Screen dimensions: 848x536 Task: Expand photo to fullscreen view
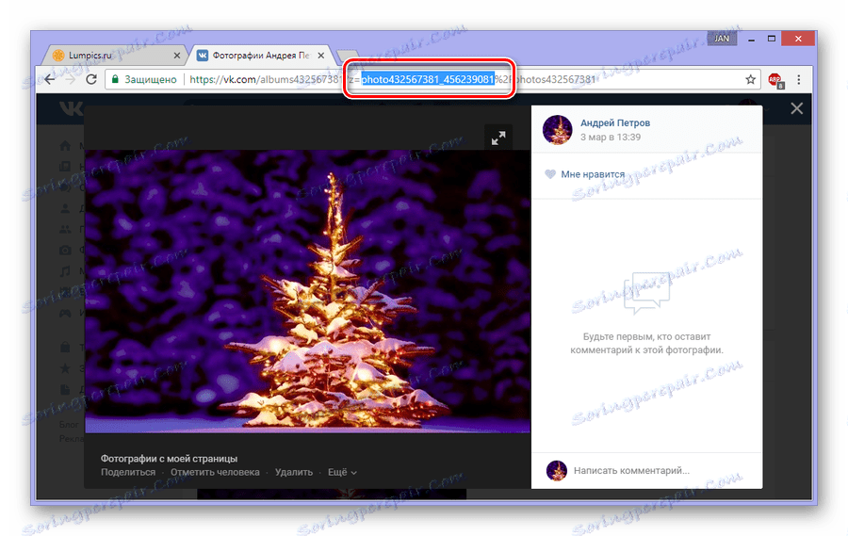point(498,138)
